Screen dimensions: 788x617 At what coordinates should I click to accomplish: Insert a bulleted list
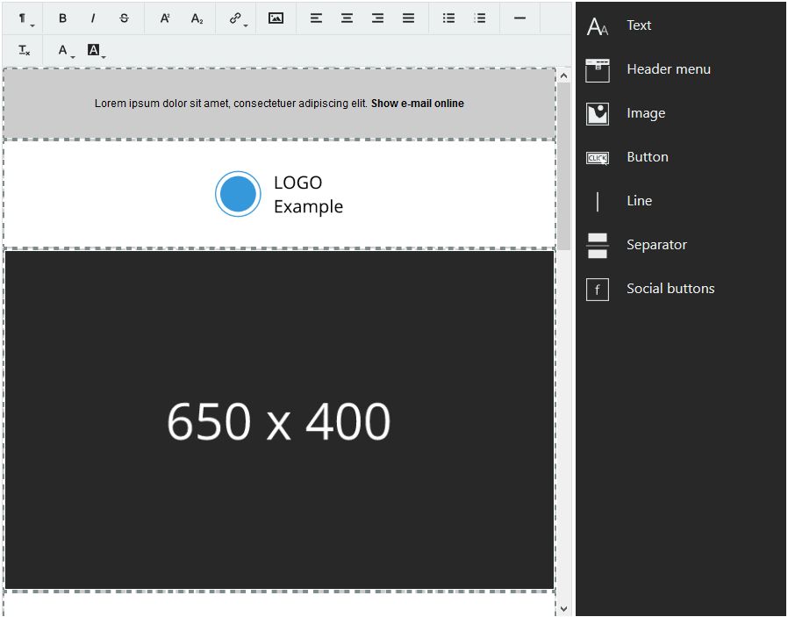click(448, 18)
